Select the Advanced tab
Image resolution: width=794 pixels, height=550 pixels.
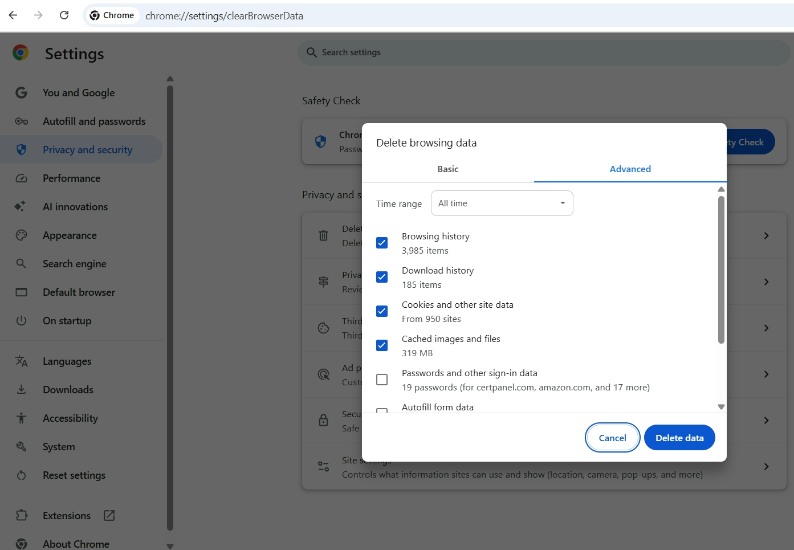pos(630,169)
